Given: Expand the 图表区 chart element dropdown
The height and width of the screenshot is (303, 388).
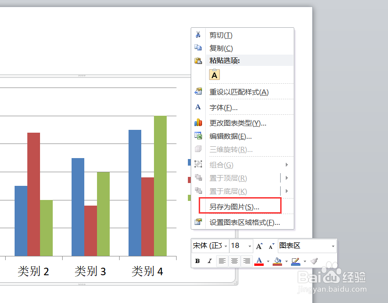Looking at the screenshot, I should coord(333,246).
